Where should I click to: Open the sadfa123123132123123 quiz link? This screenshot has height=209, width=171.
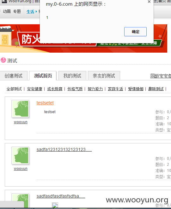point(64,149)
